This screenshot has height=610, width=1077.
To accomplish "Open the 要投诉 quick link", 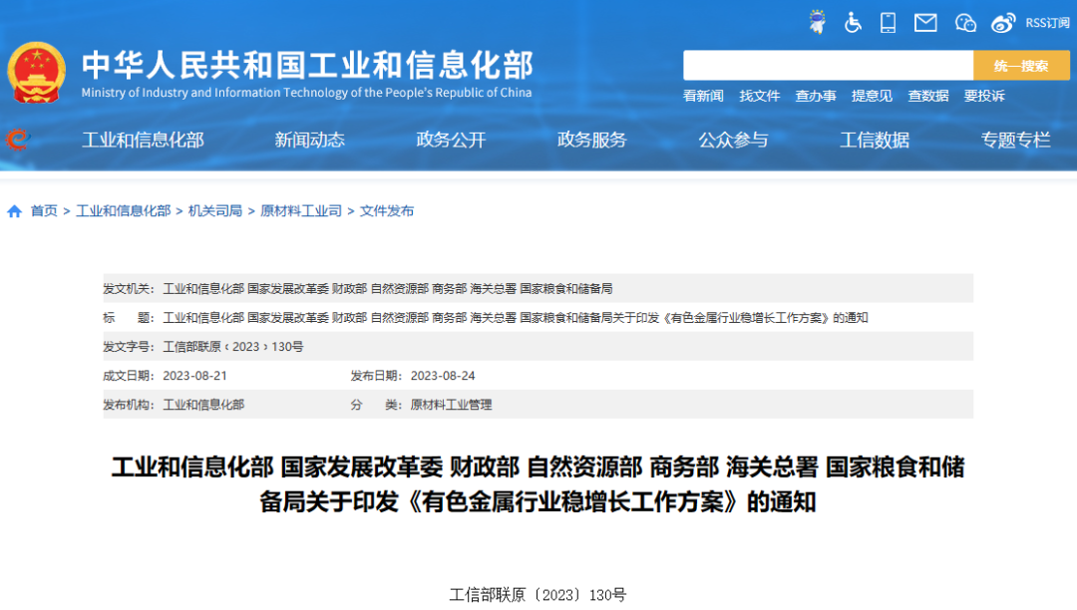I will coord(984,96).
